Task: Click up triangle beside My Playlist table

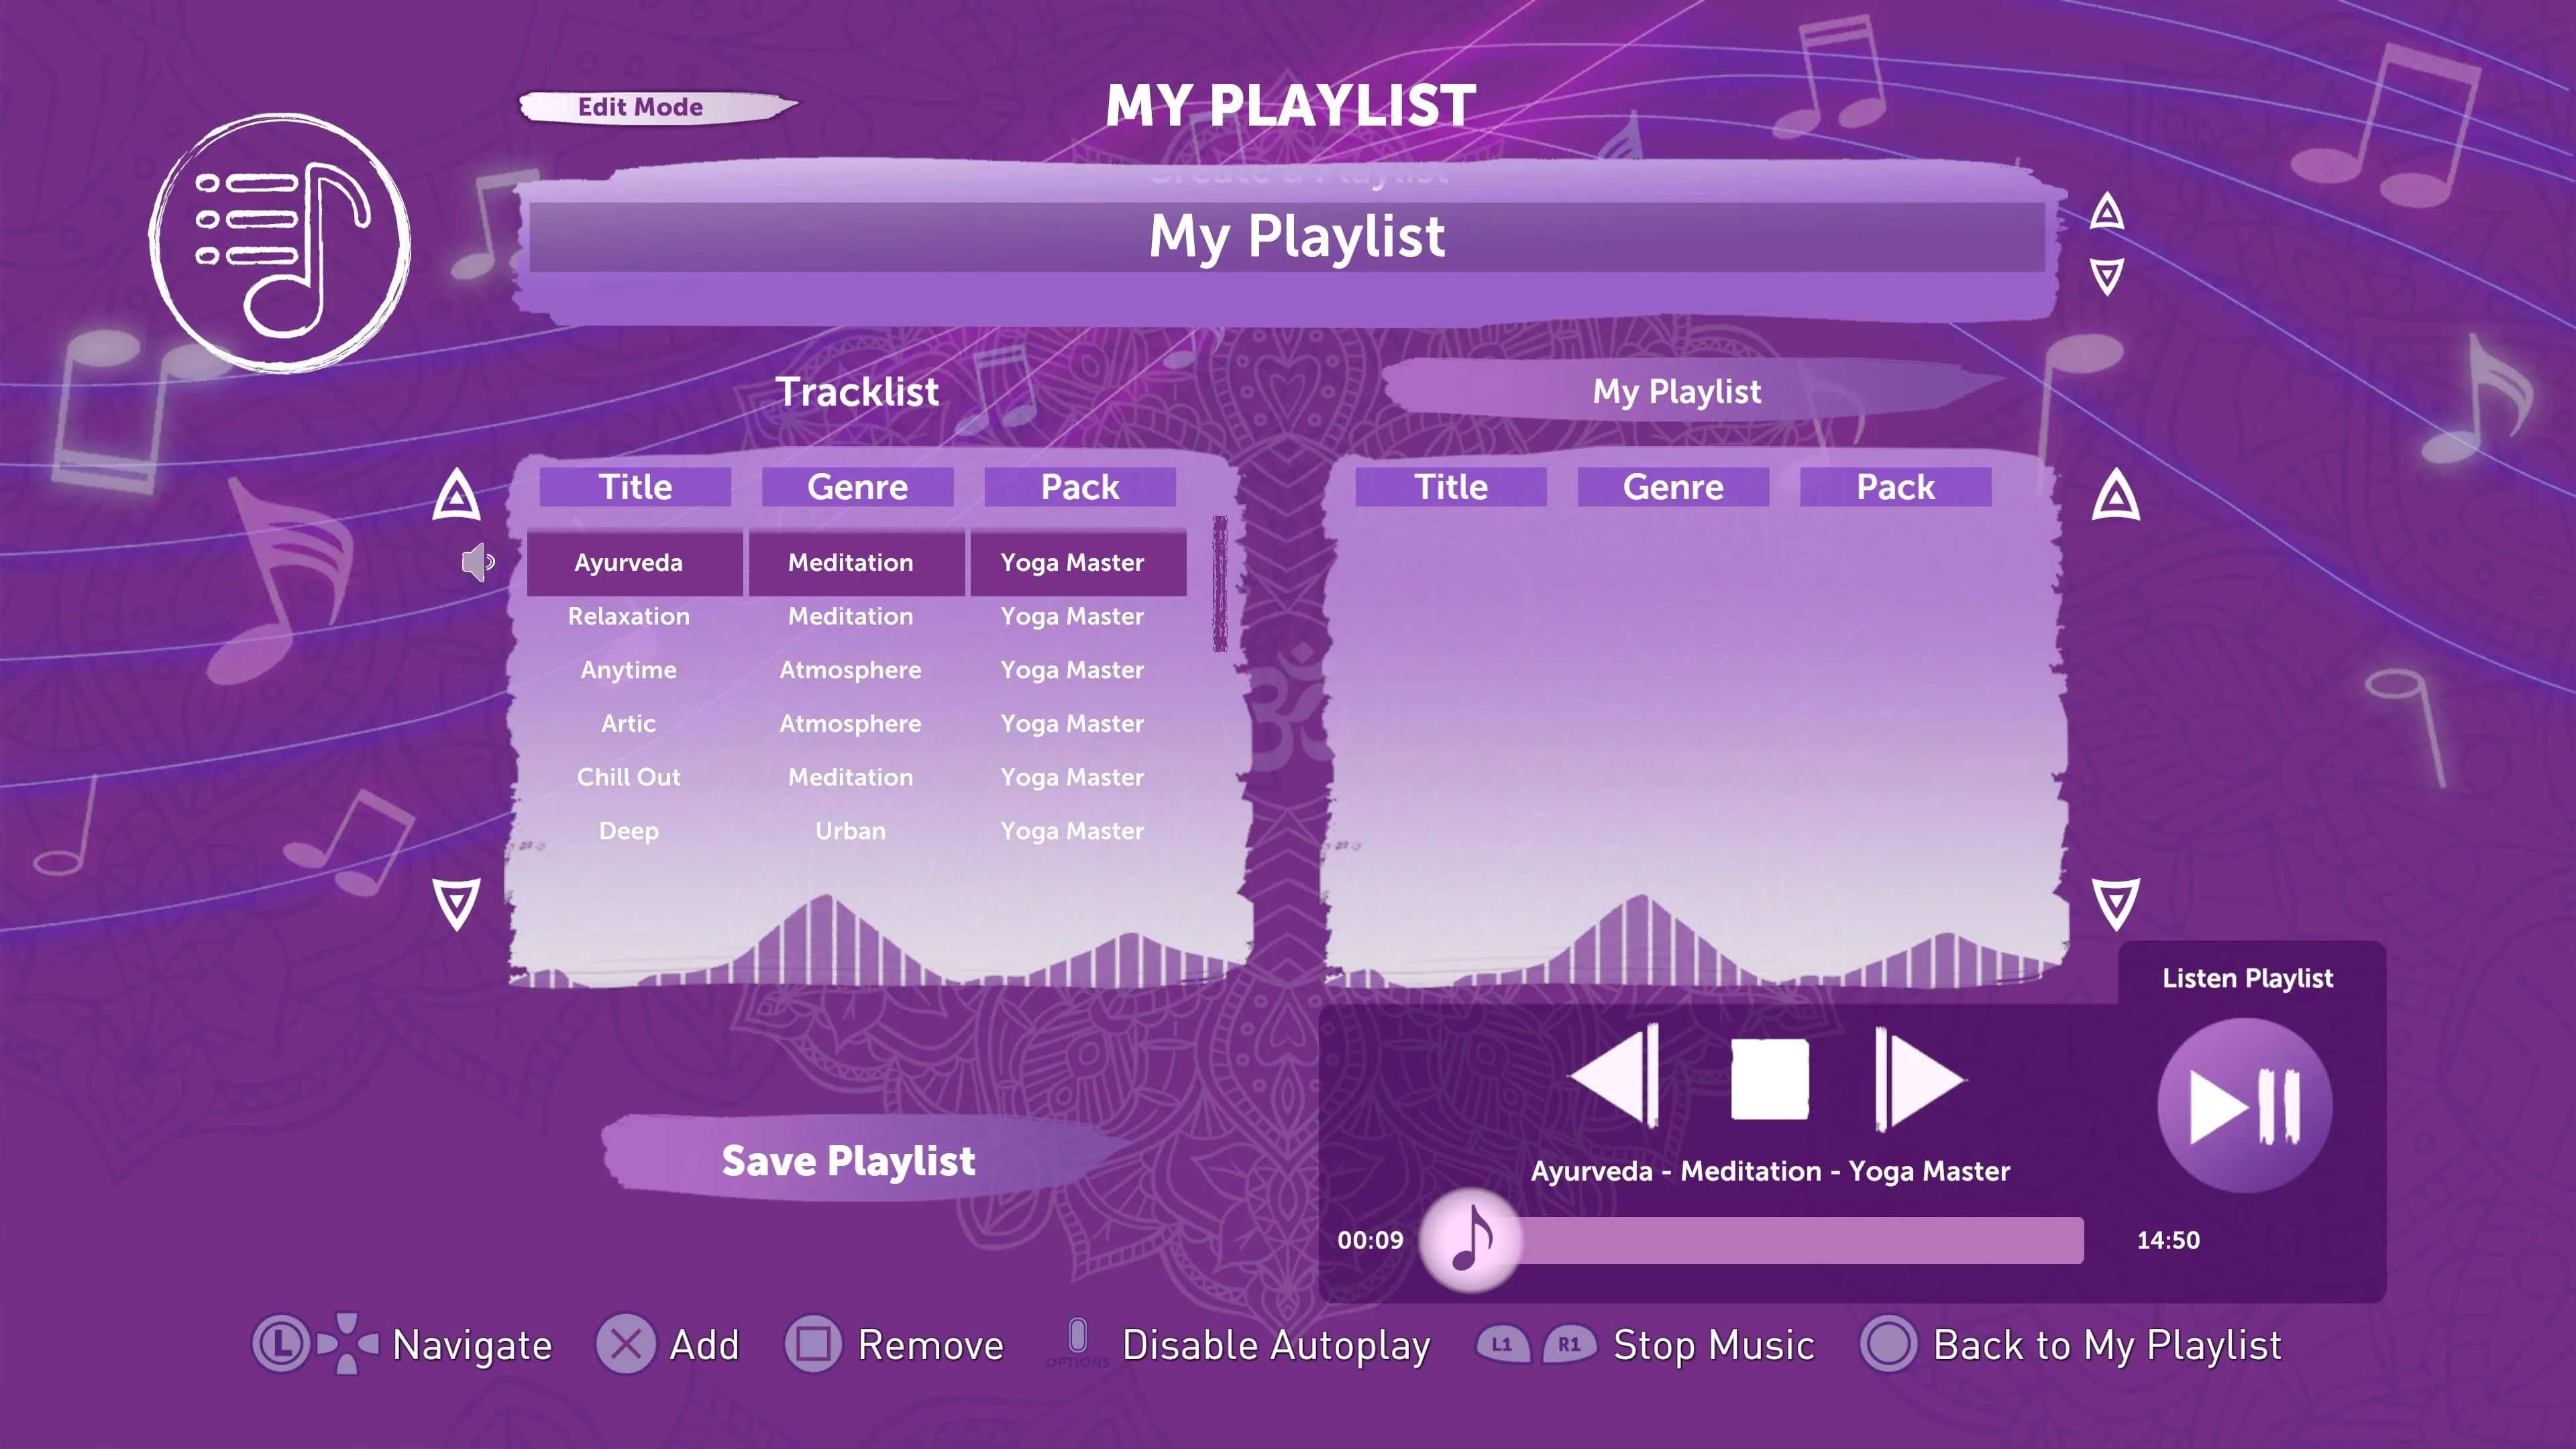Action: click(x=2116, y=494)
